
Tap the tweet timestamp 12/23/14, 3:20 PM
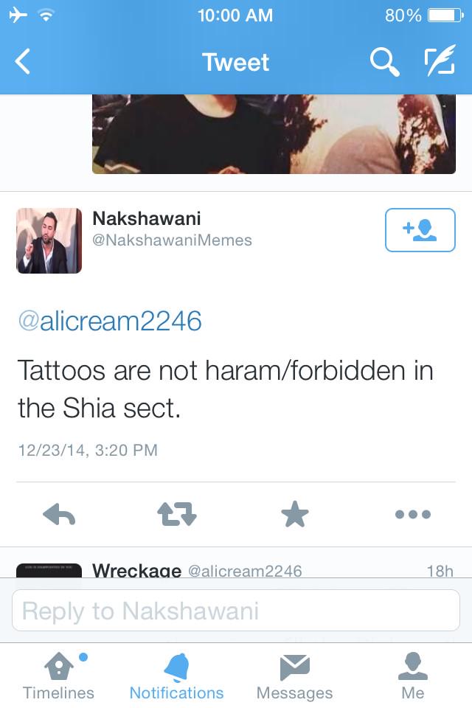[88, 450]
